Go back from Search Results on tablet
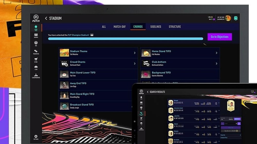This screenshot has width=257, height=144. pyautogui.click(x=148, y=92)
